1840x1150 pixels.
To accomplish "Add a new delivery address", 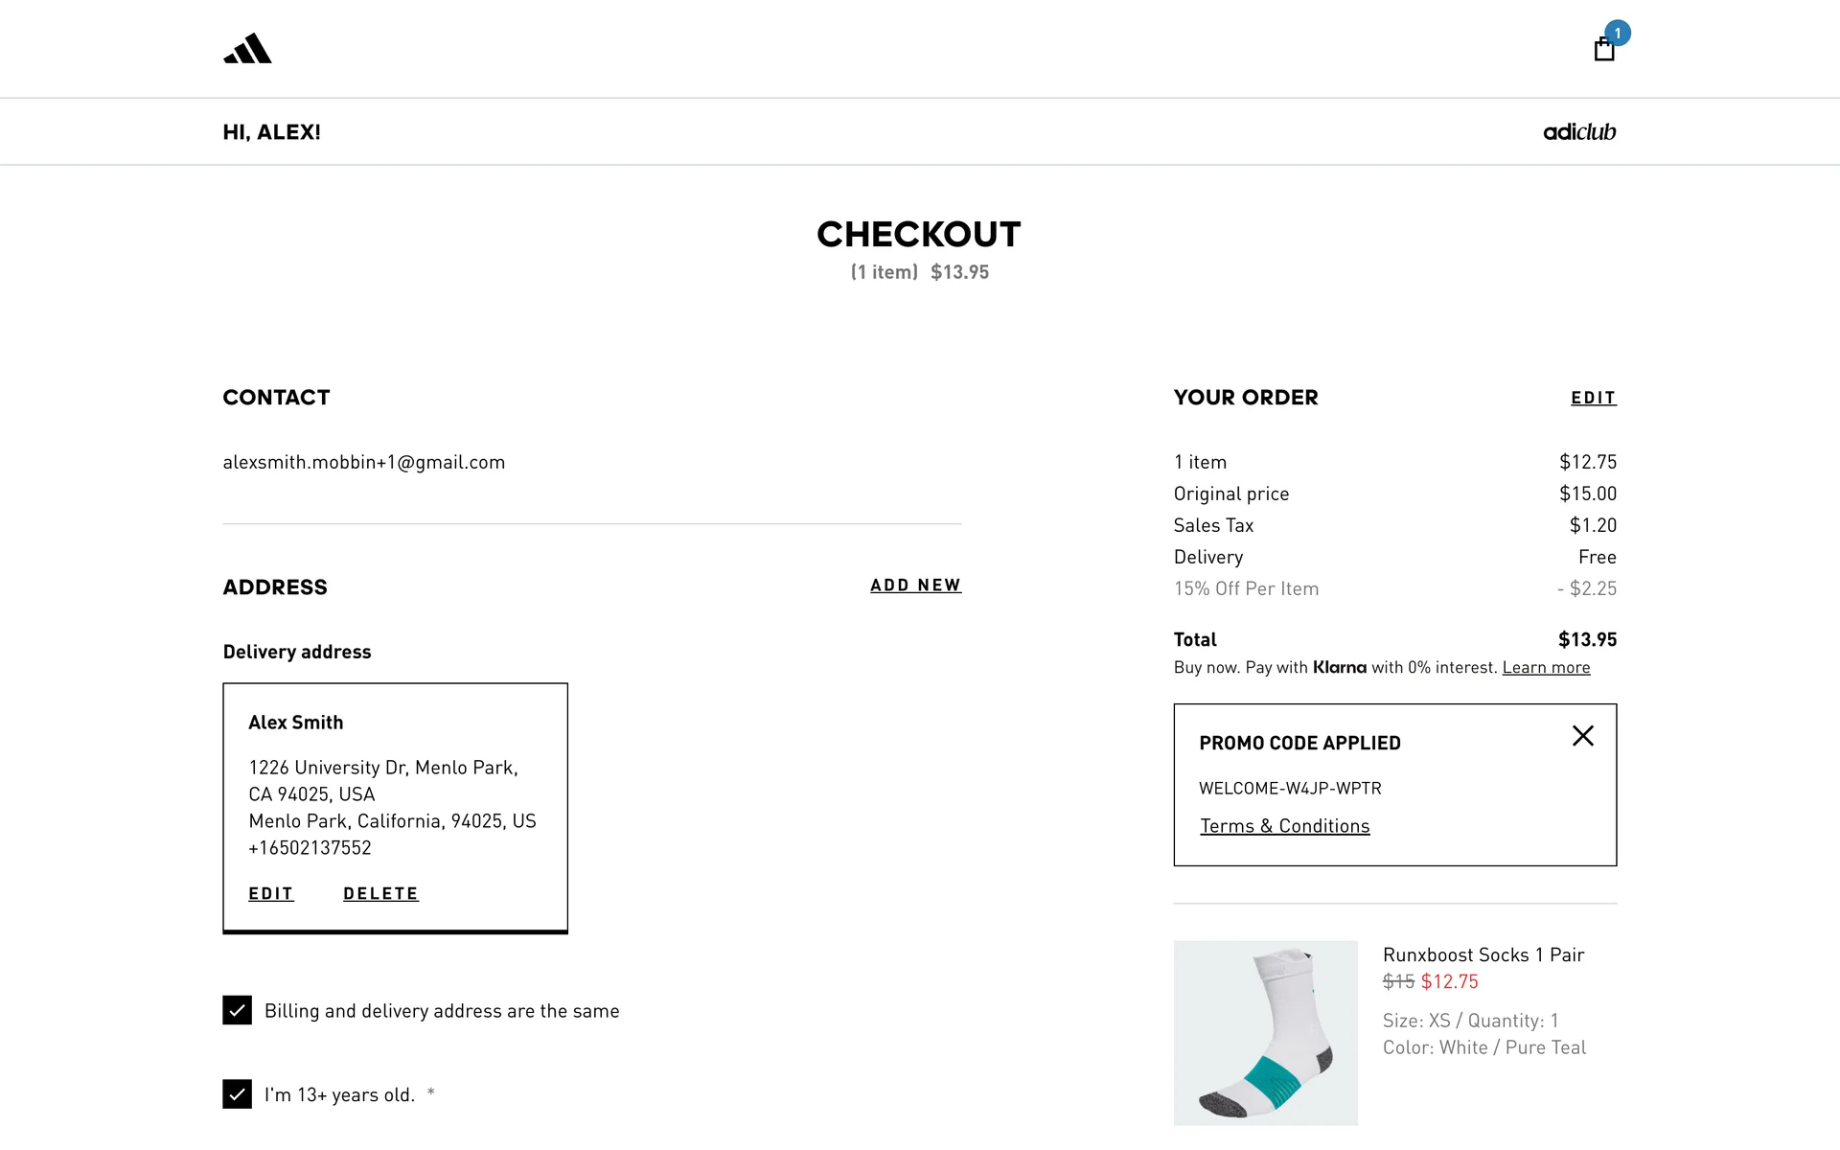I will click(915, 586).
